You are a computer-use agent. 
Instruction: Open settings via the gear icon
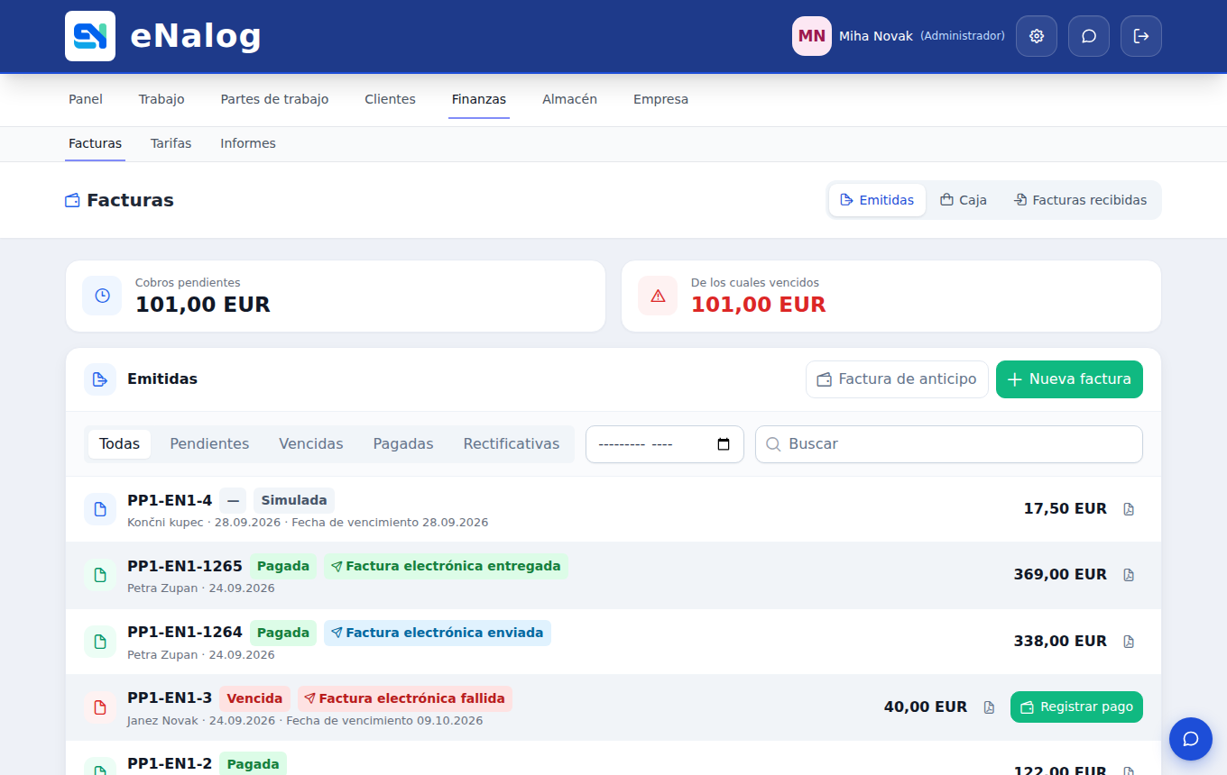1037,36
